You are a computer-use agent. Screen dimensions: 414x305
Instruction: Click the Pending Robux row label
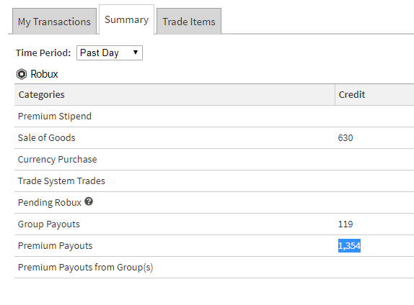point(50,203)
